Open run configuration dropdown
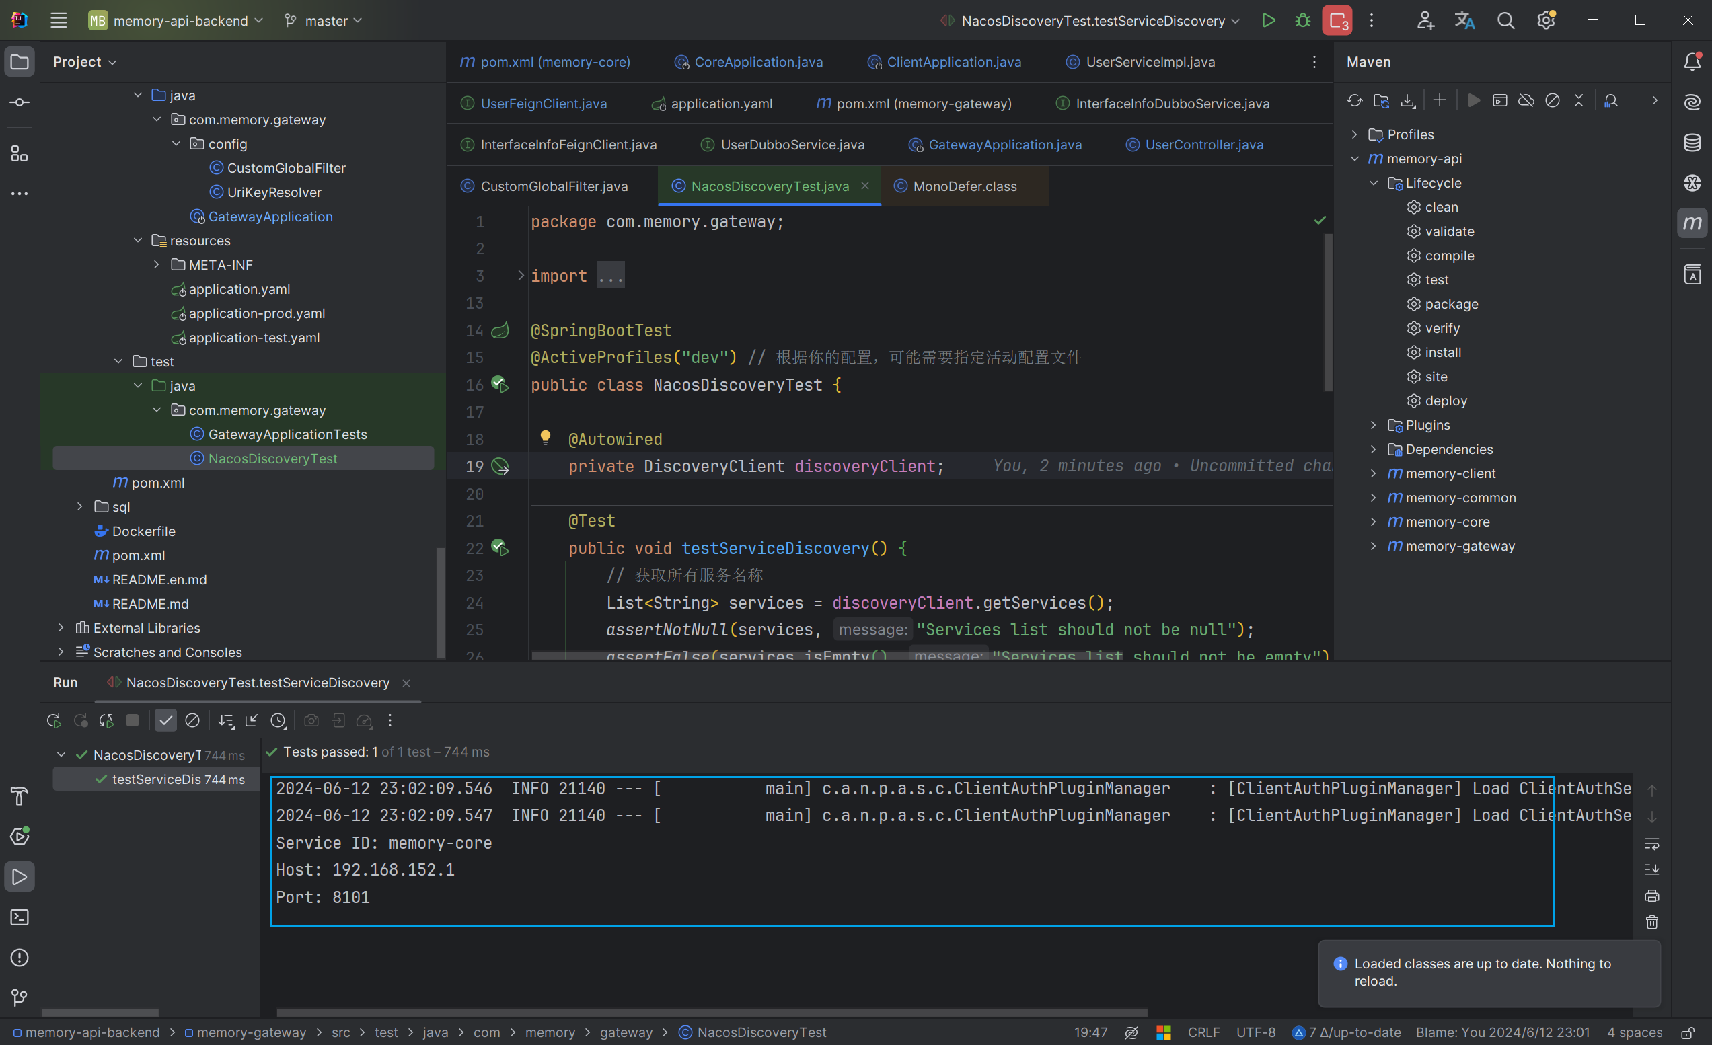 point(1089,20)
